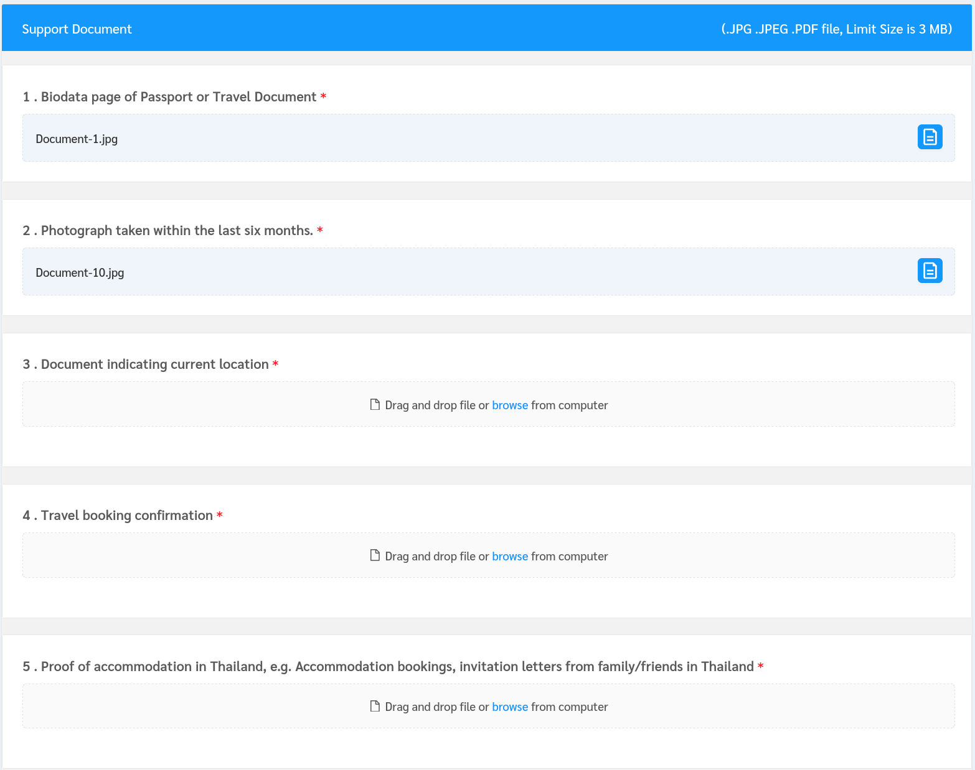975x770 pixels.
Task: Click the Travel booking confirmation label
Action: [x=126, y=516]
